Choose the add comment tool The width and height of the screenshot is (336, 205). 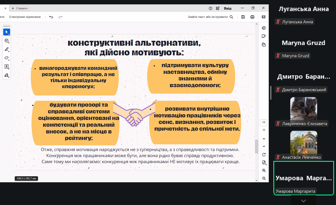click(7, 41)
